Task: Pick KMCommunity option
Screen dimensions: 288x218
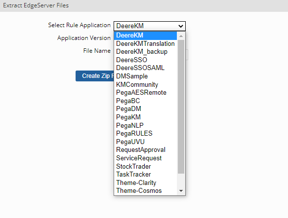Action: coord(145,84)
